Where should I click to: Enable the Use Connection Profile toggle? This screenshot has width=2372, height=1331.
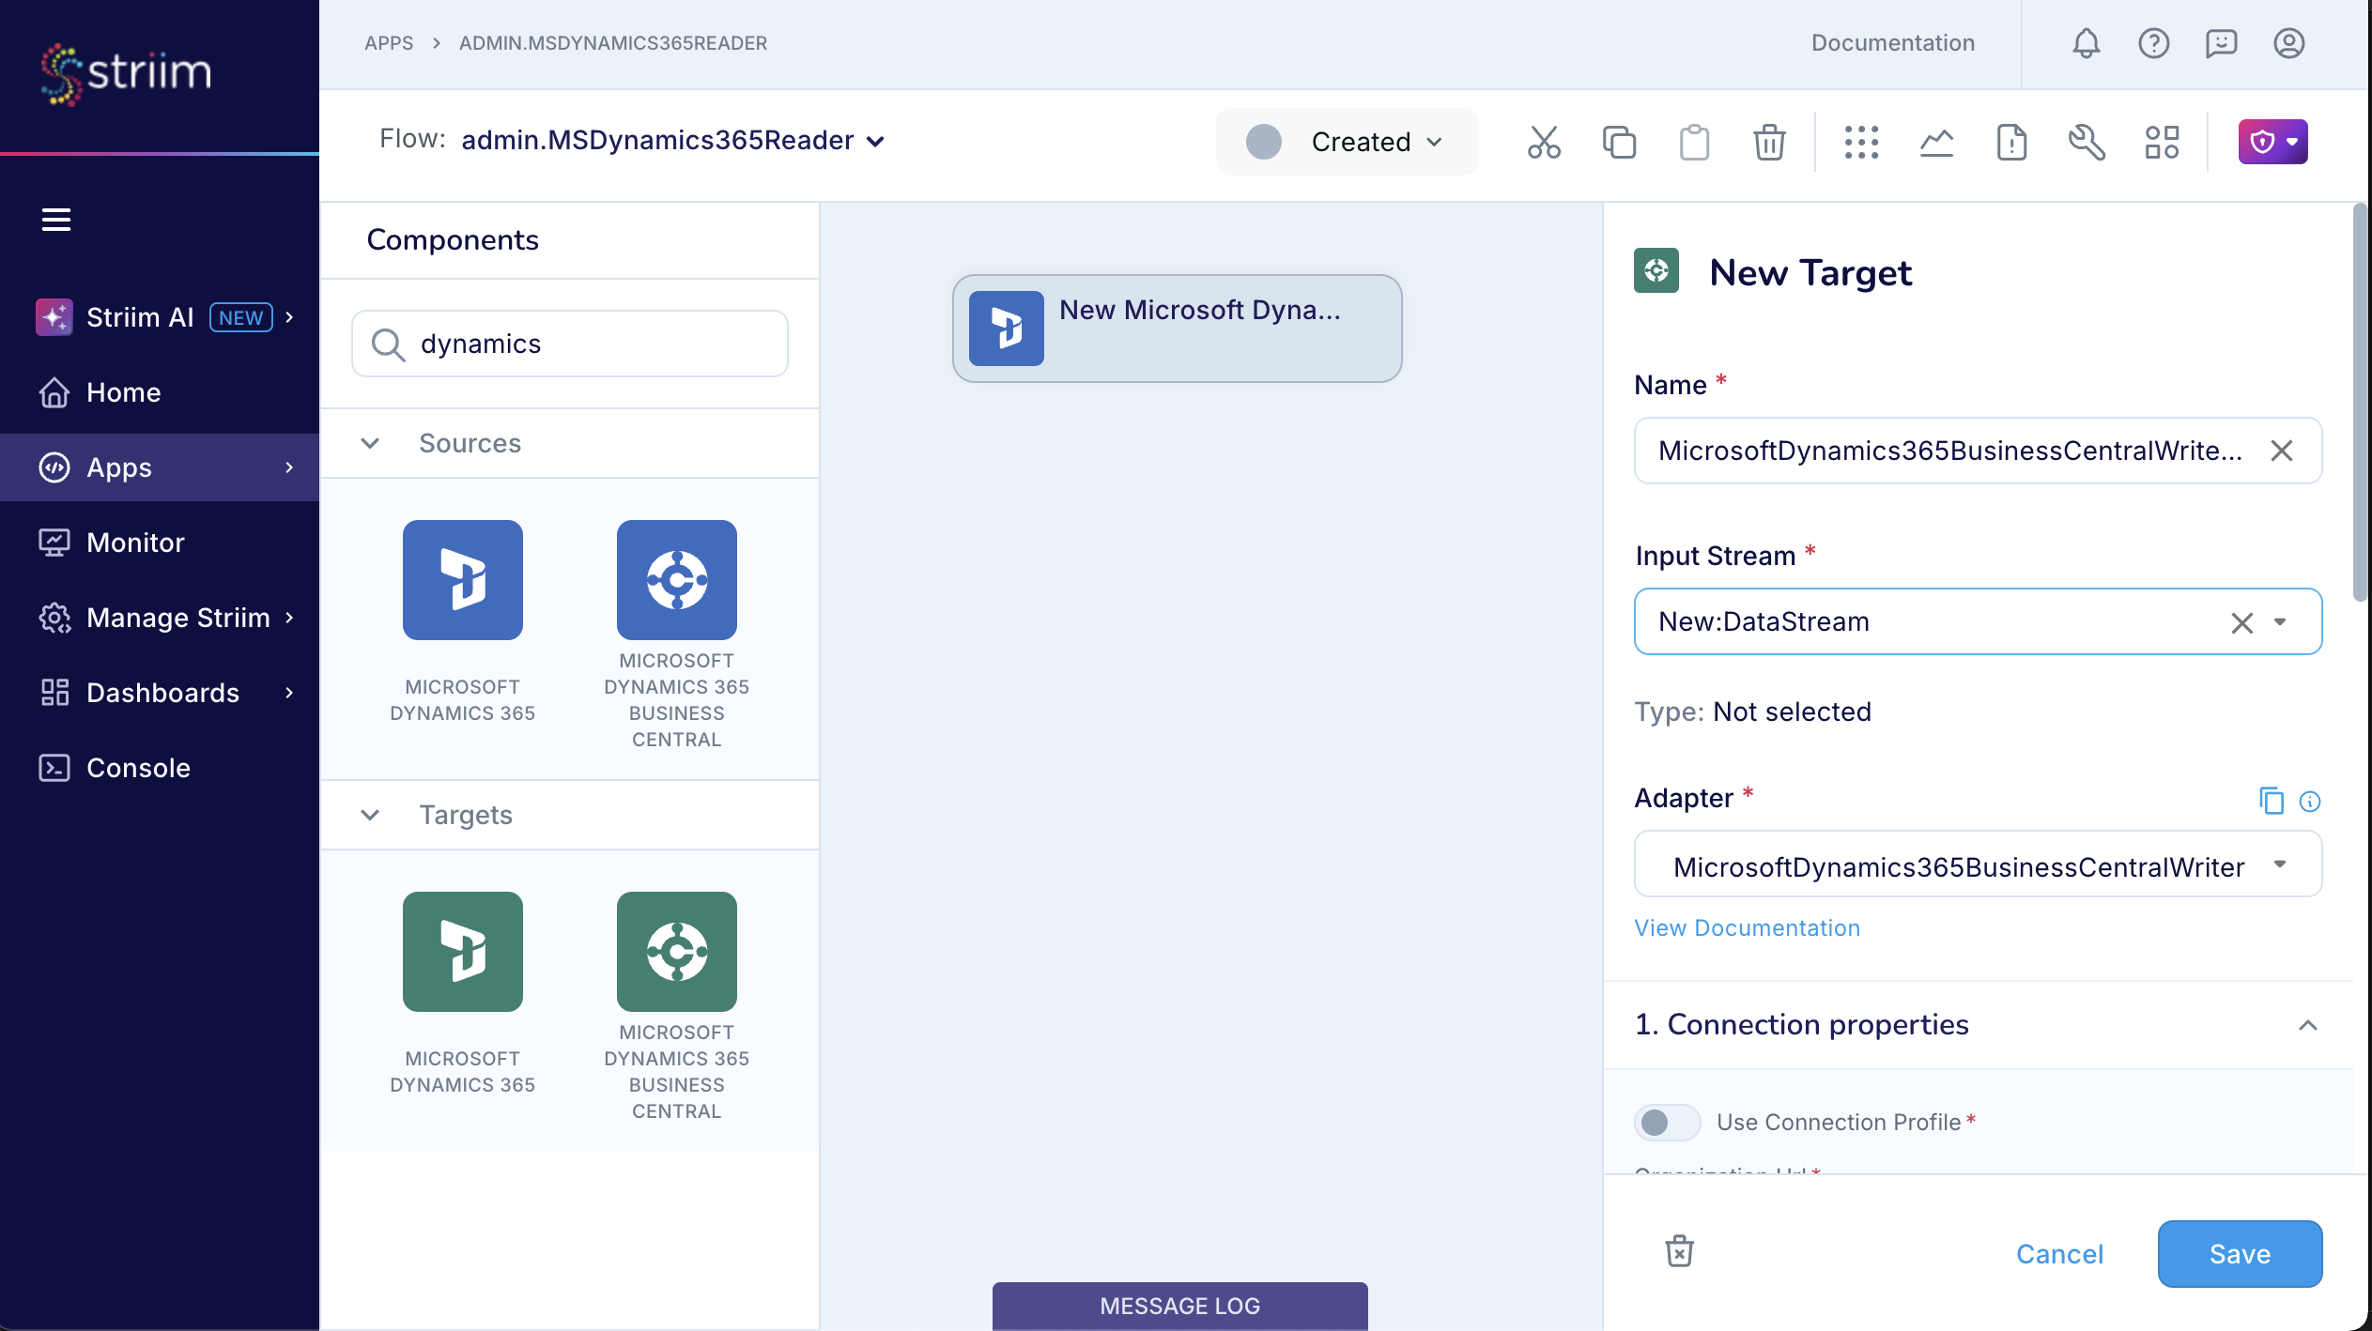(1667, 1122)
